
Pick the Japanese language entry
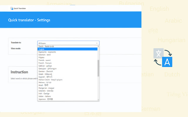(68, 99)
